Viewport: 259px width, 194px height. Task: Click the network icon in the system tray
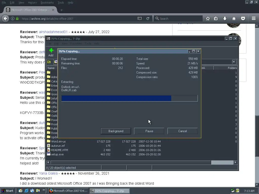click(233, 191)
